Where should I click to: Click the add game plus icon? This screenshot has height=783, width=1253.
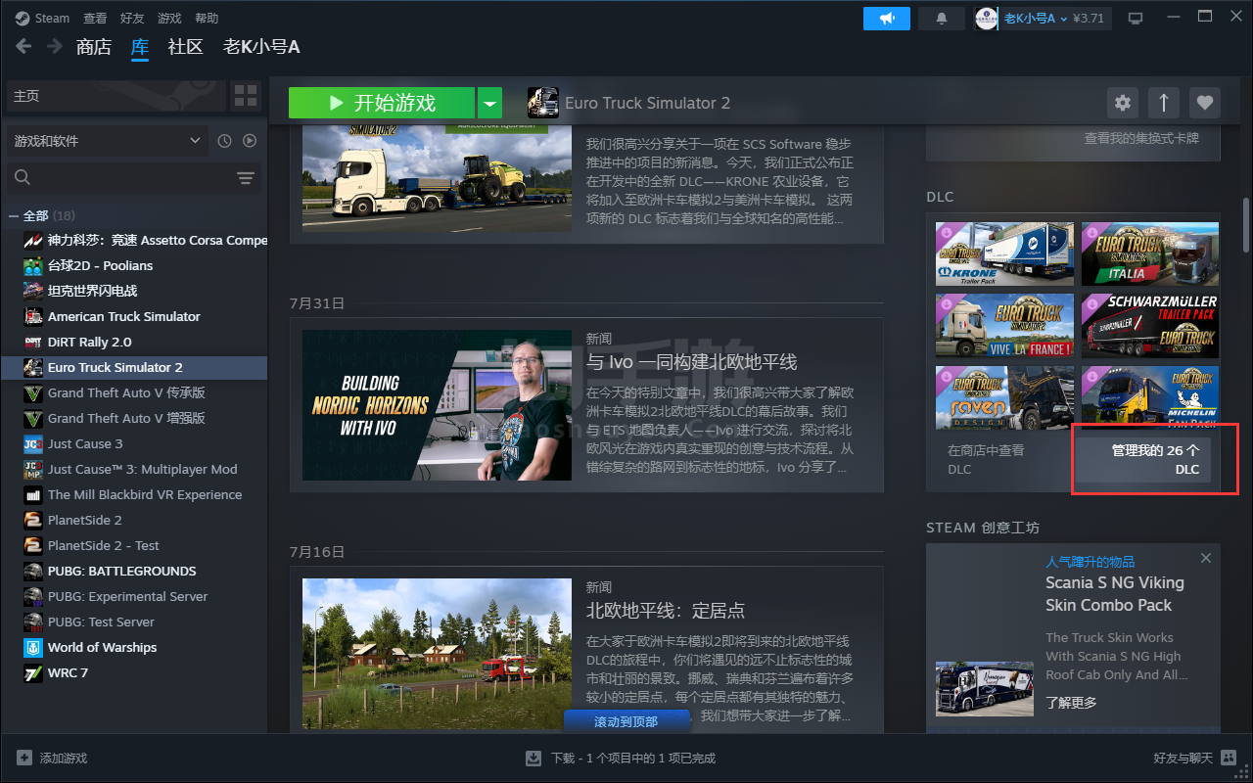(x=24, y=758)
